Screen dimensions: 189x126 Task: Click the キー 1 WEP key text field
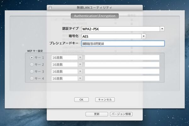pyautogui.click(x=122, y=58)
